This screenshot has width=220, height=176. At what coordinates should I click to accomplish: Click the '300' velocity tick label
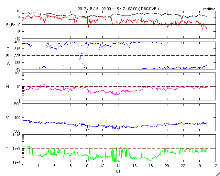[x=18, y=131]
